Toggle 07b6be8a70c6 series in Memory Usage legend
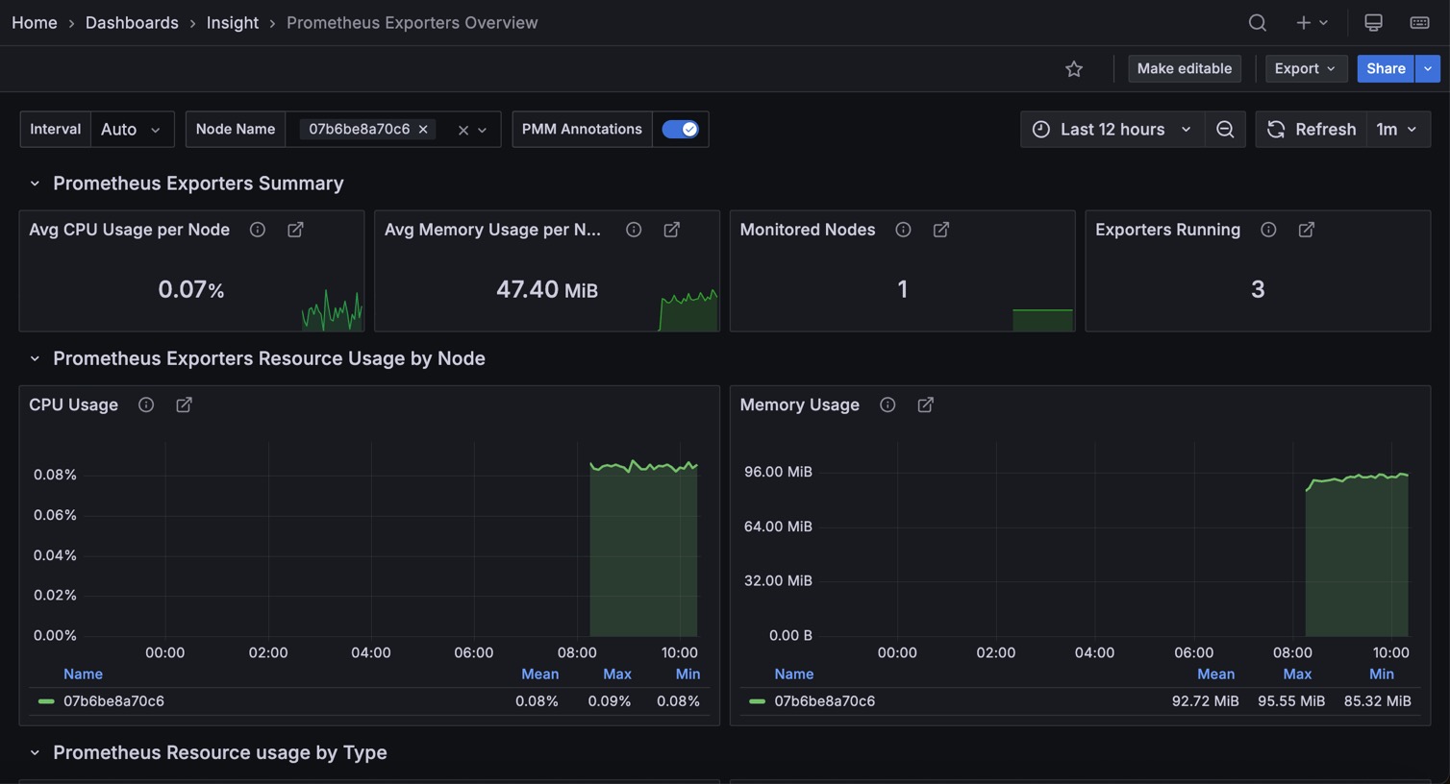 pyautogui.click(x=824, y=701)
